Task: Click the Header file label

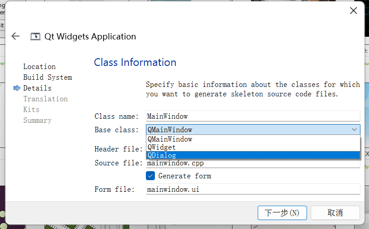Action: pos(119,149)
